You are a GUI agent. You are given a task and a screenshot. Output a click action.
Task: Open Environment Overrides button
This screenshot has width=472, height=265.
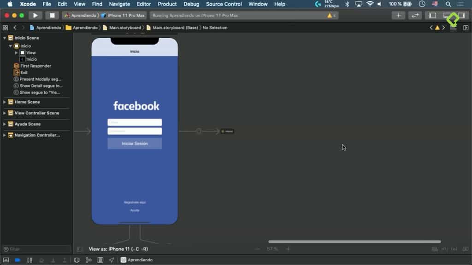click(x=100, y=260)
